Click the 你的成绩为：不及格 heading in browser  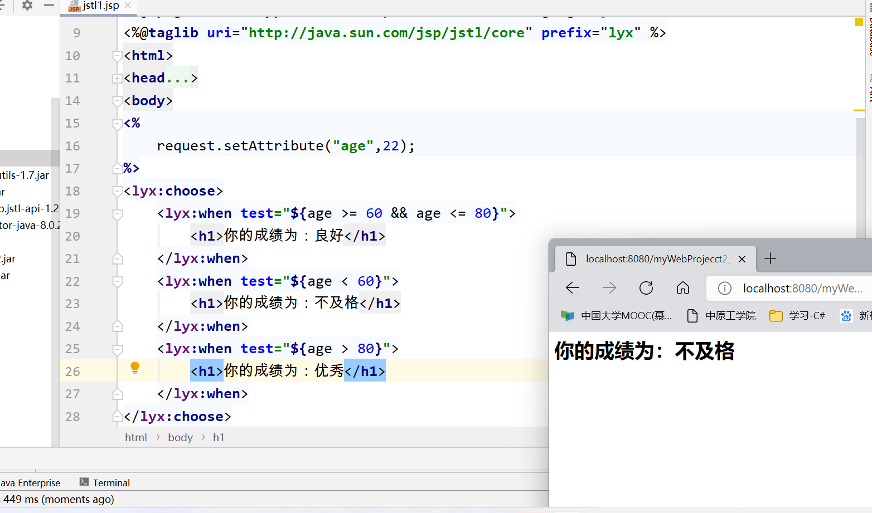point(644,351)
